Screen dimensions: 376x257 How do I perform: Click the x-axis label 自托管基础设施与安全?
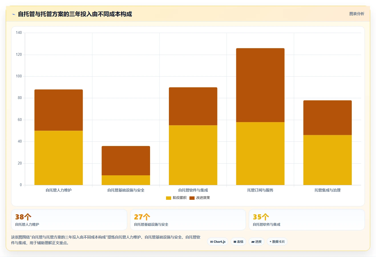pos(126,190)
